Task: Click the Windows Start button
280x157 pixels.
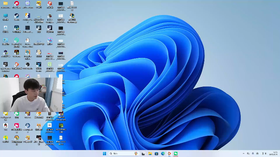Action: pyautogui.click(x=104, y=154)
